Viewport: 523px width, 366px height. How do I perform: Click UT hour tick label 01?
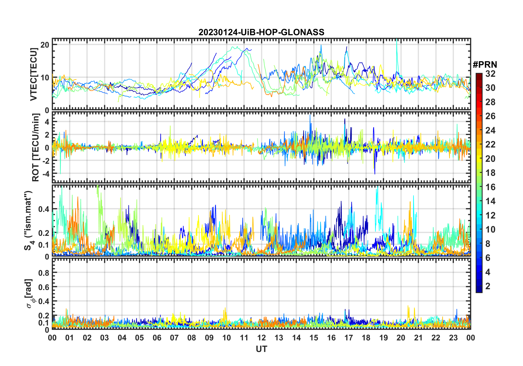coord(70,338)
